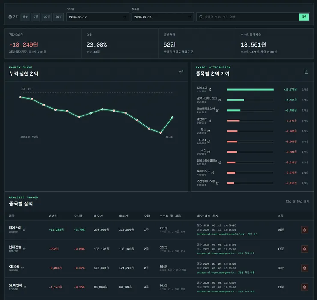317x300 pixels.
Task: Open external link for 갤럭시아머니트리 094480
Action: tap(220, 100)
